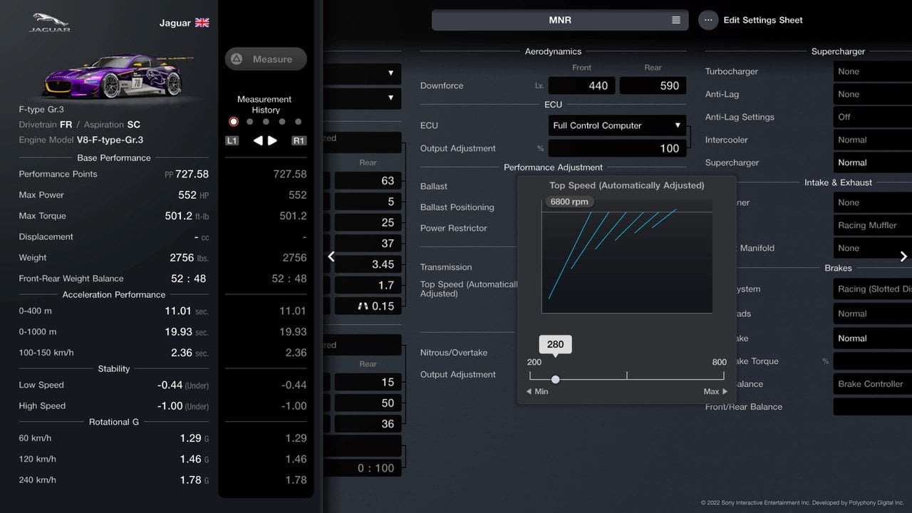Image resolution: width=912 pixels, height=513 pixels.
Task: Click the rear value 0.15 toe field
Action: tap(368, 306)
